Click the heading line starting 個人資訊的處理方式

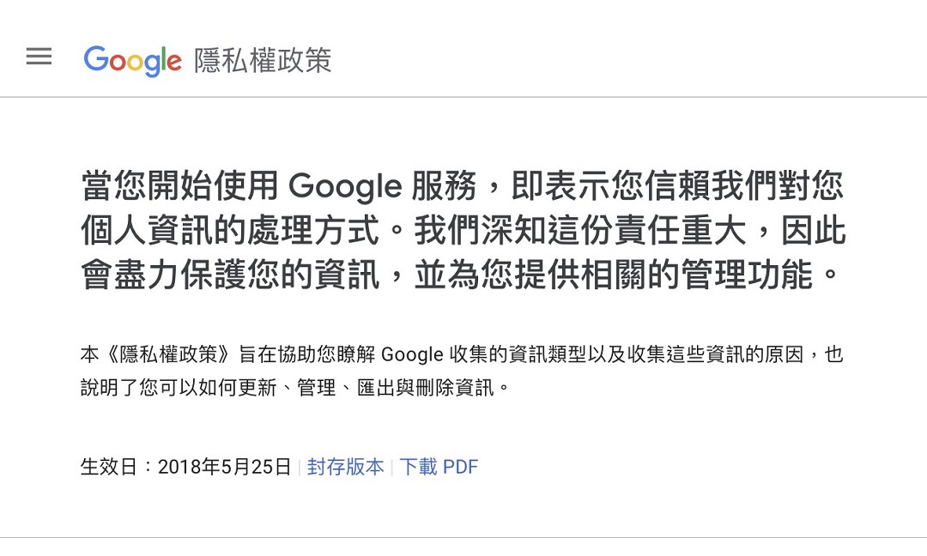[463, 230]
